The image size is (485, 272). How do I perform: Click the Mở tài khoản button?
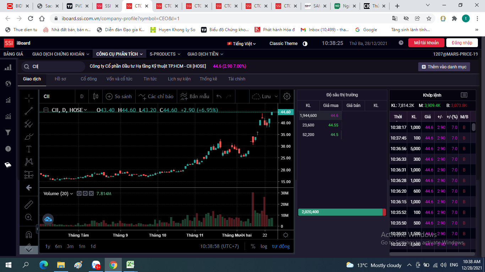[426, 43]
